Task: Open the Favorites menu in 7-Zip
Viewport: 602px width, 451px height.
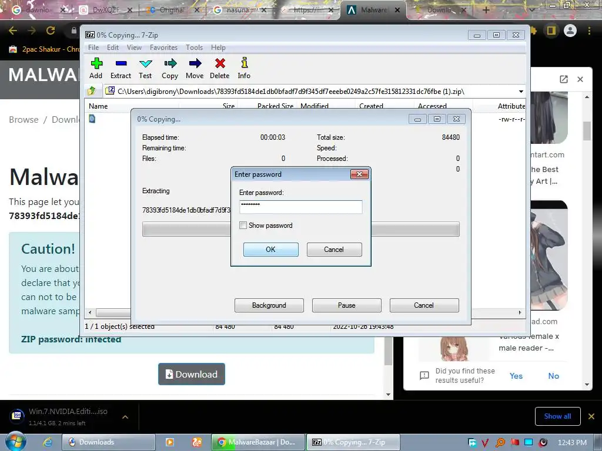Action: [163, 47]
